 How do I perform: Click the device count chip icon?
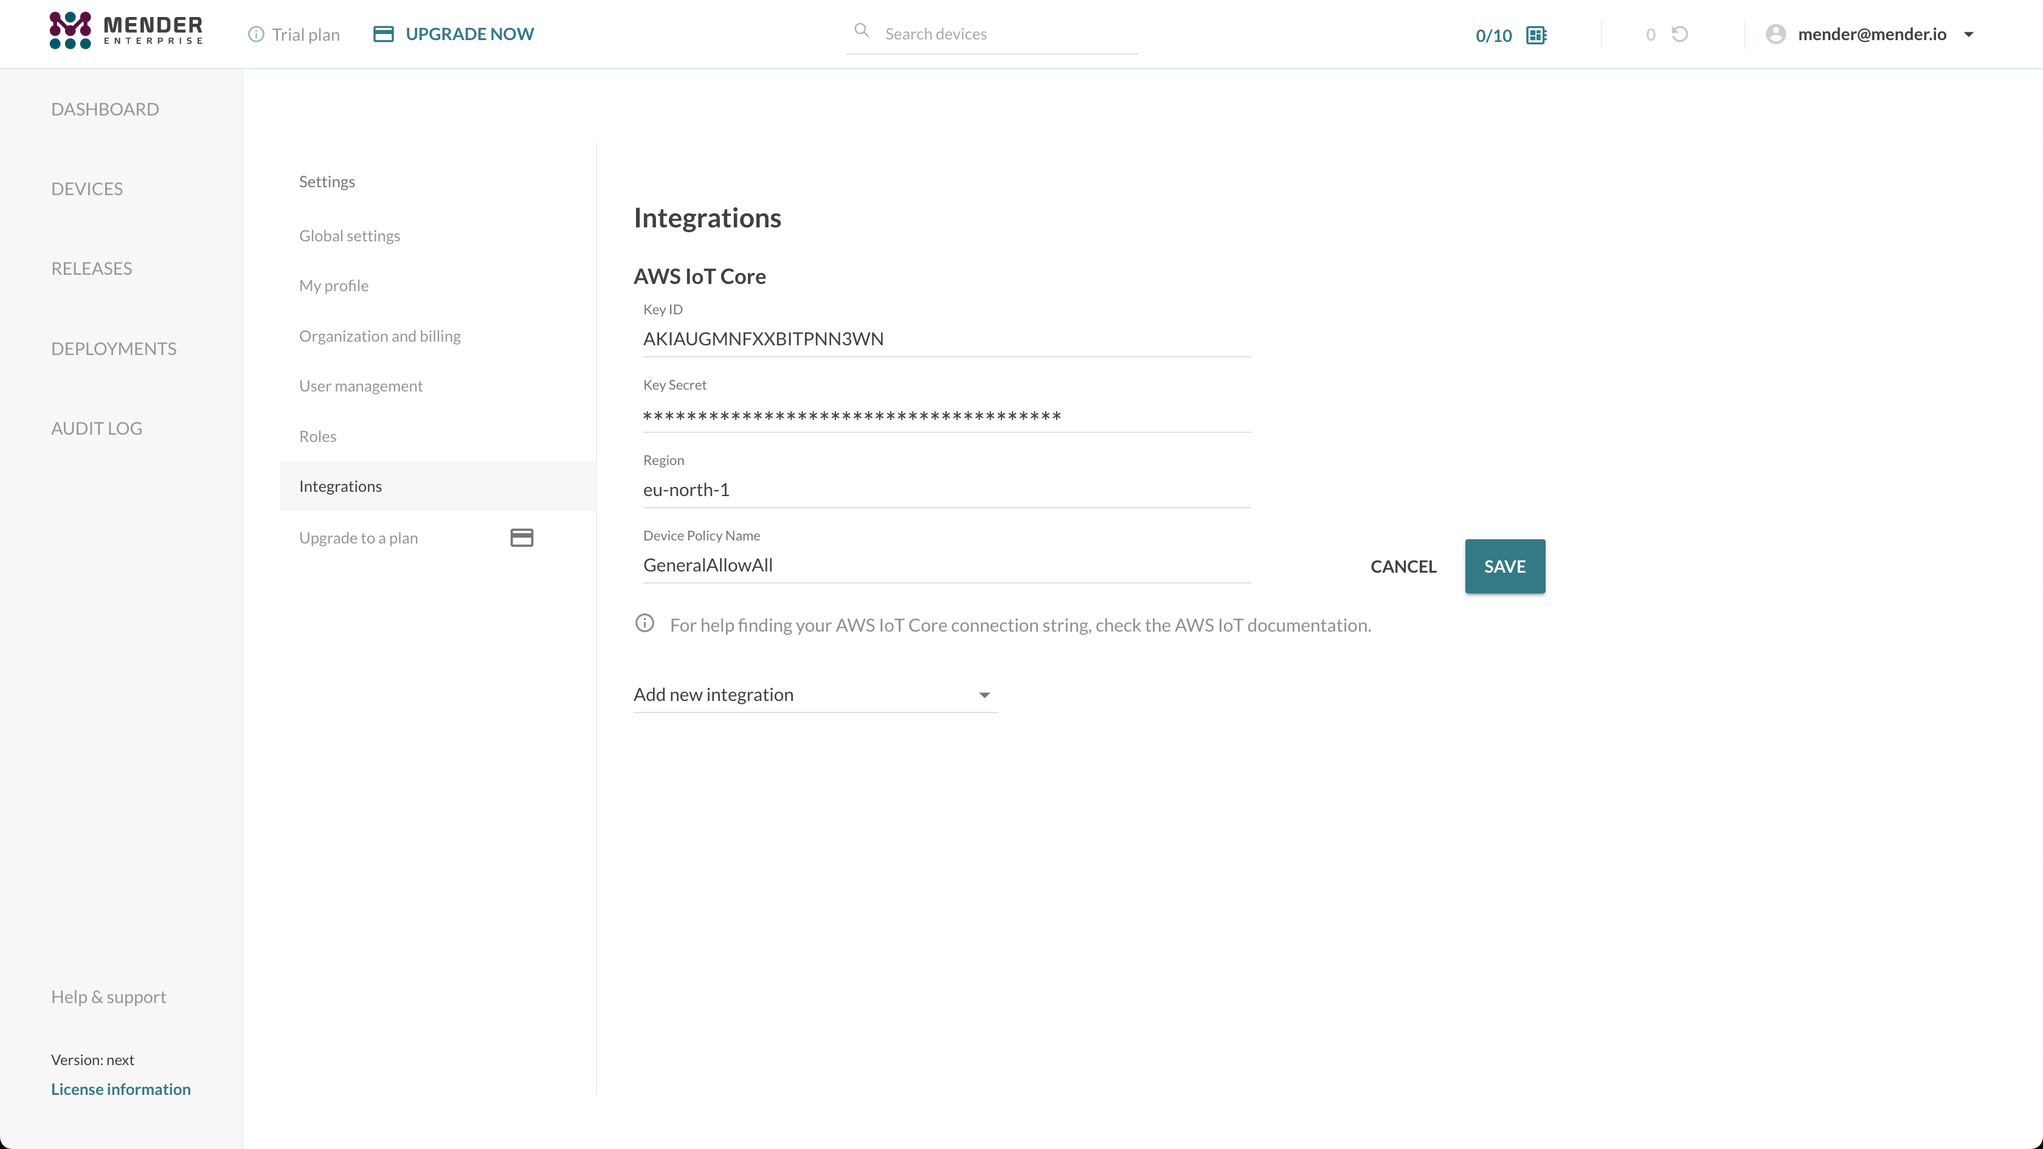point(1537,35)
